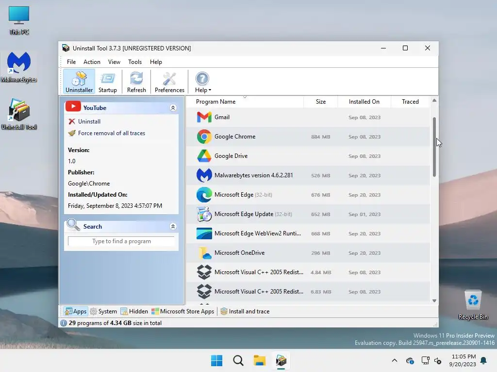Image resolution: width=497 pixels, height=372 pixels.
Task: Open File Explorer from the taskbar
Action: [x=259, y=360]
